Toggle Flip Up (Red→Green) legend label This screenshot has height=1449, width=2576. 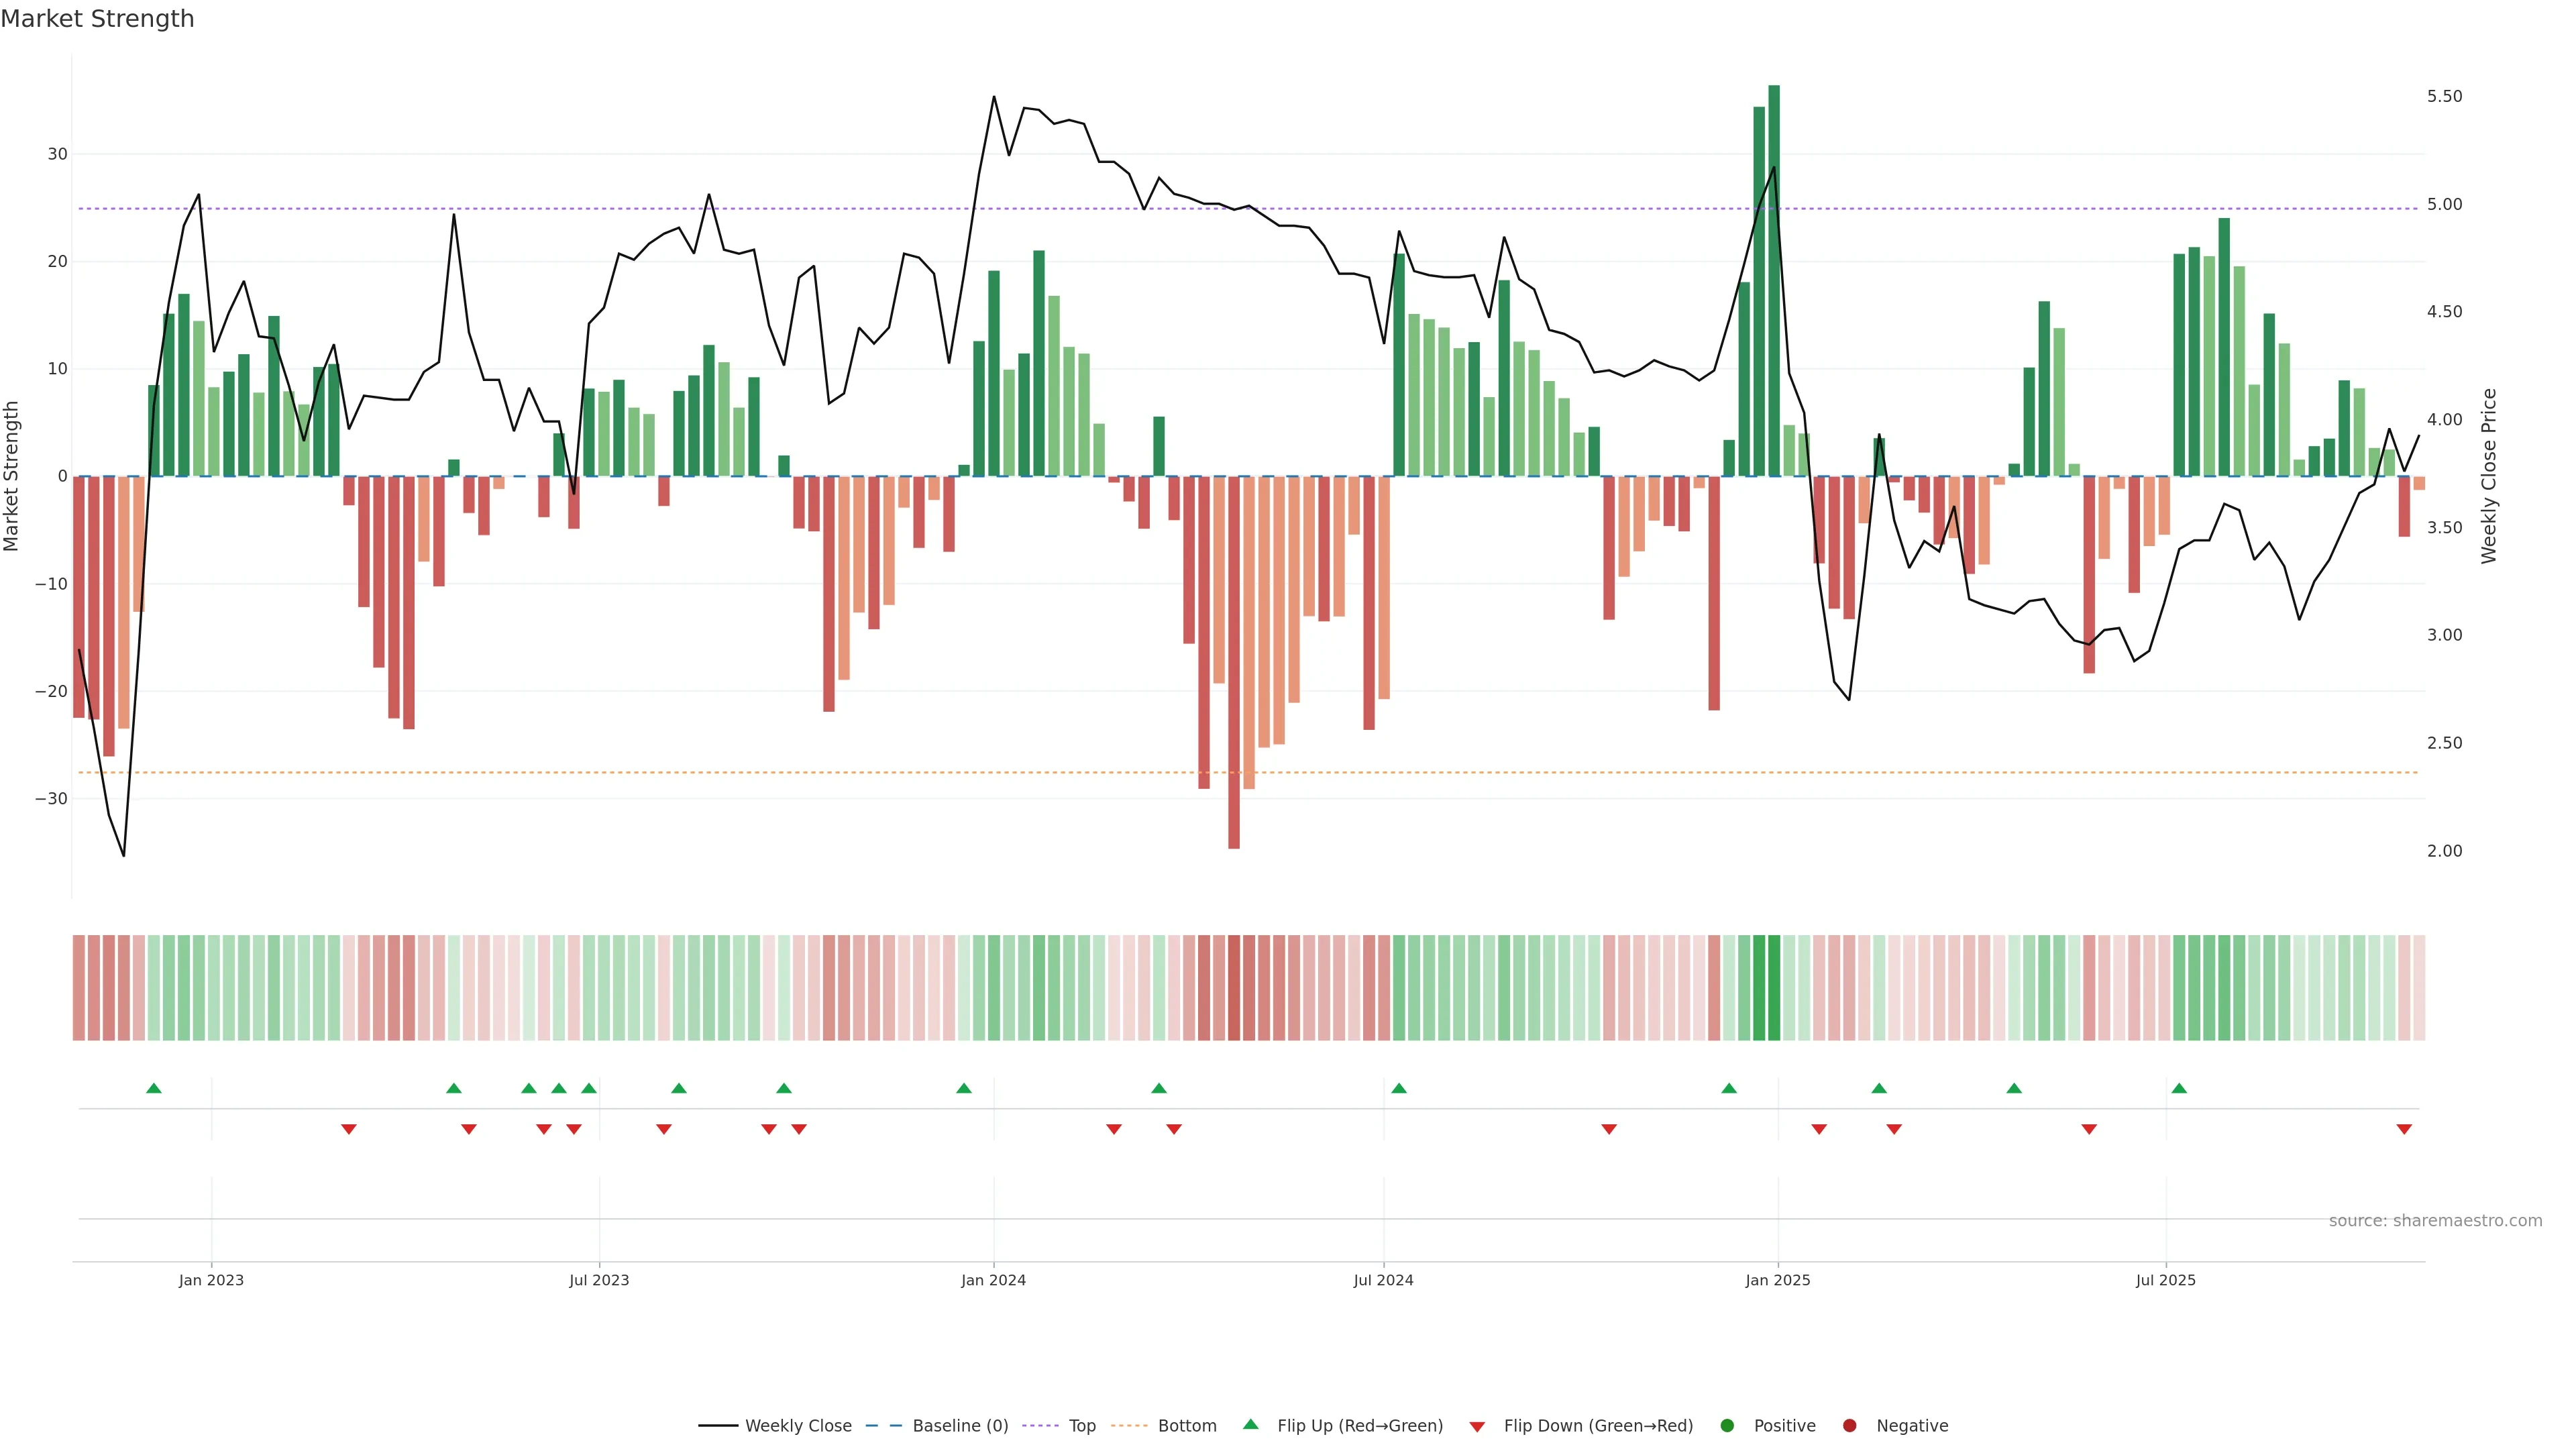pos(1360,1426)
